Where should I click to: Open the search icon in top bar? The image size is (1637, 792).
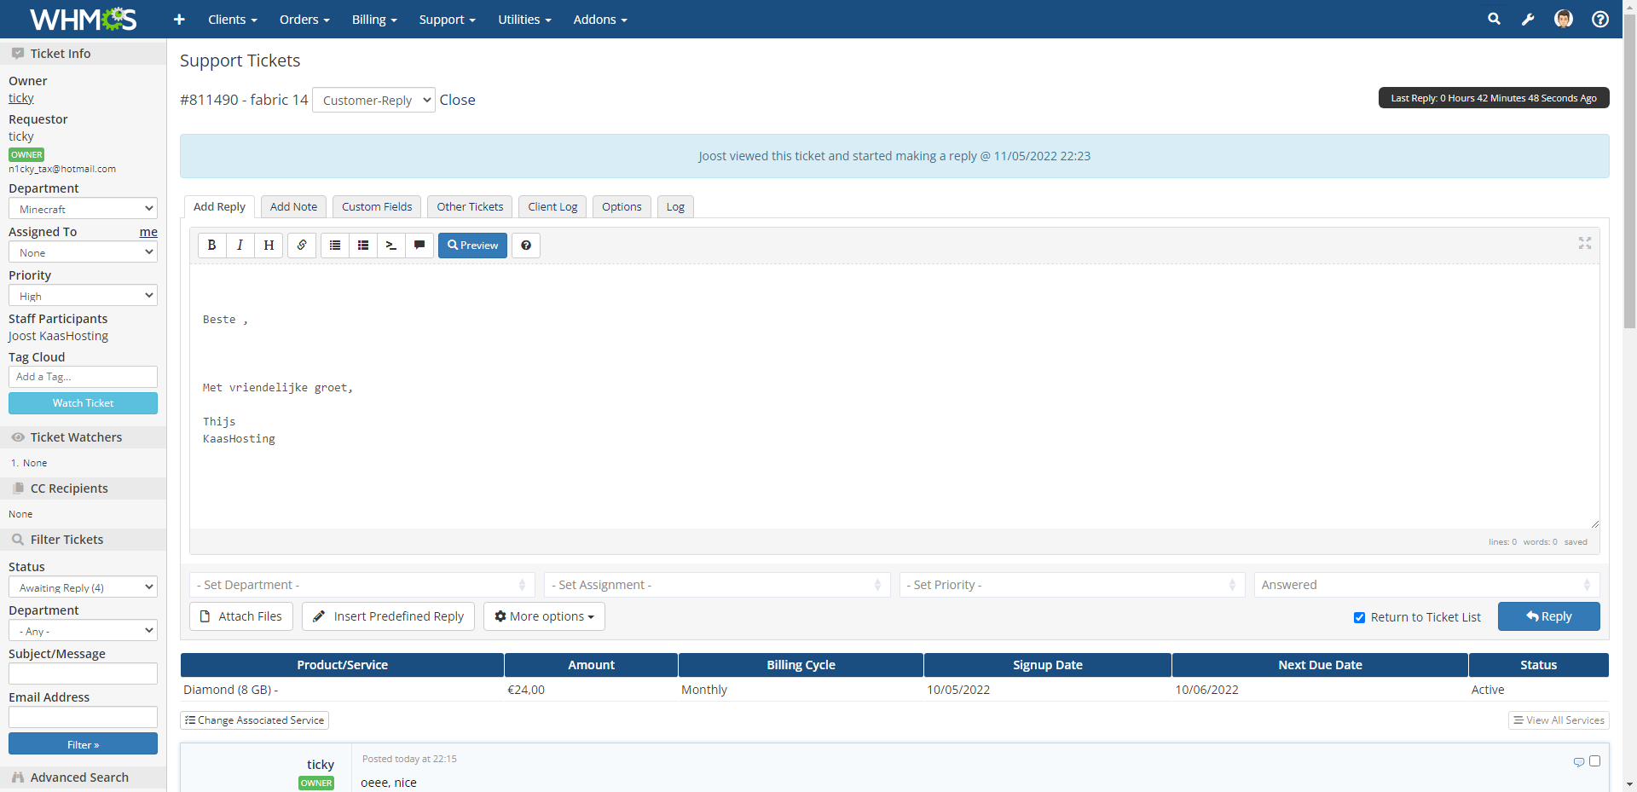[x=1494, y=19]
